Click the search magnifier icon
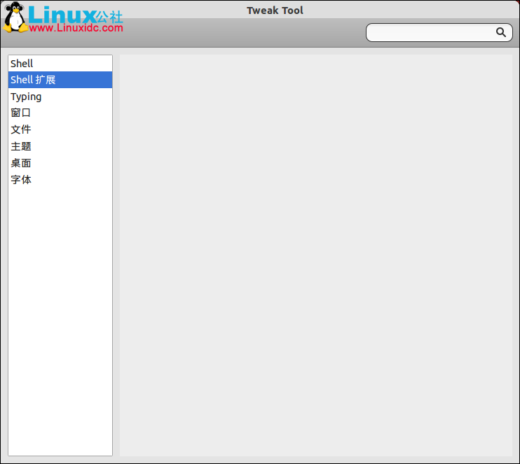520x464 pixels. click(x=501, y=32)
